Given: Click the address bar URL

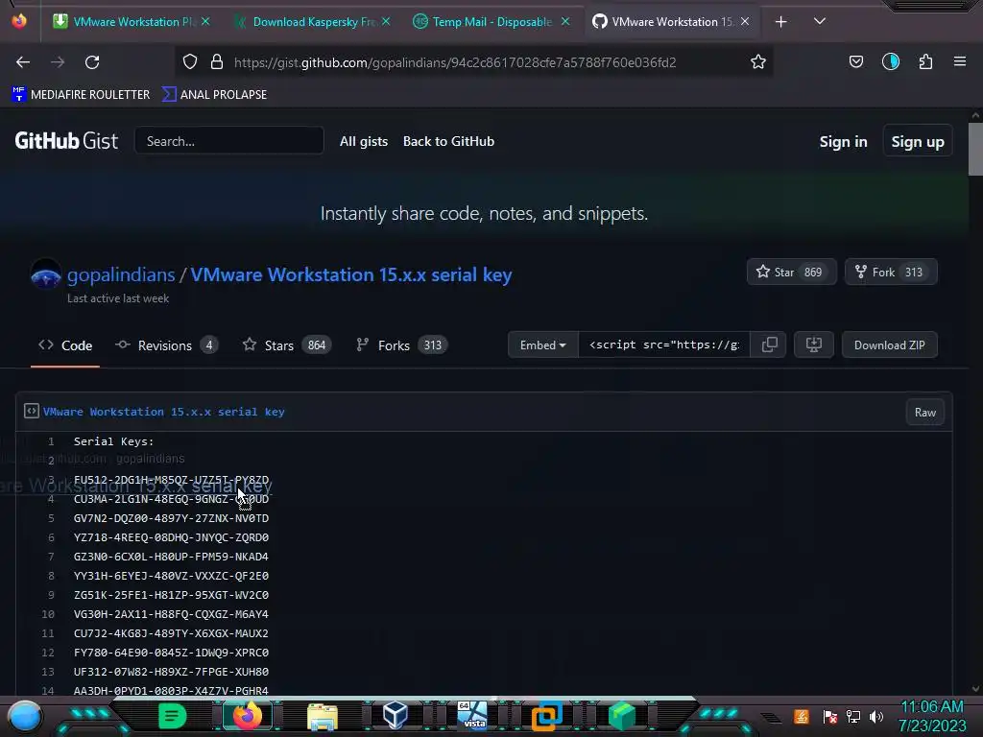Looking at the screenshot, I should [455, 62].
